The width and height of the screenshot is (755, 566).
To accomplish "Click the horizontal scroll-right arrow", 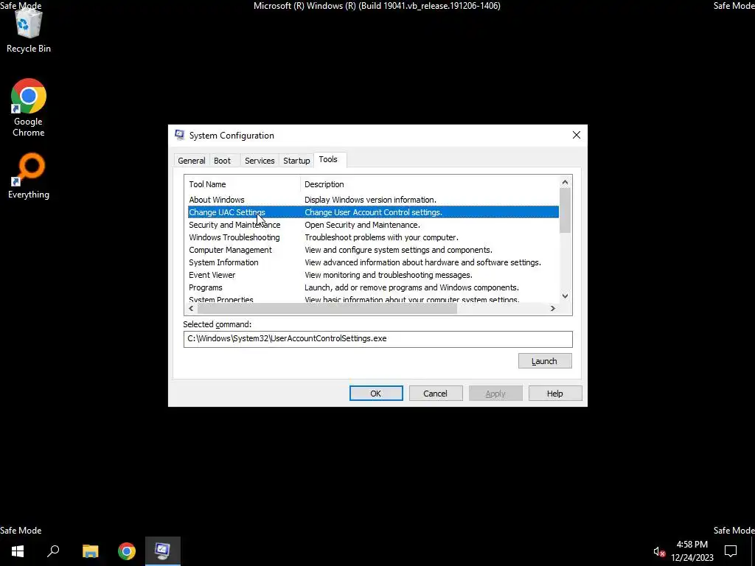I will coord(553,309).
